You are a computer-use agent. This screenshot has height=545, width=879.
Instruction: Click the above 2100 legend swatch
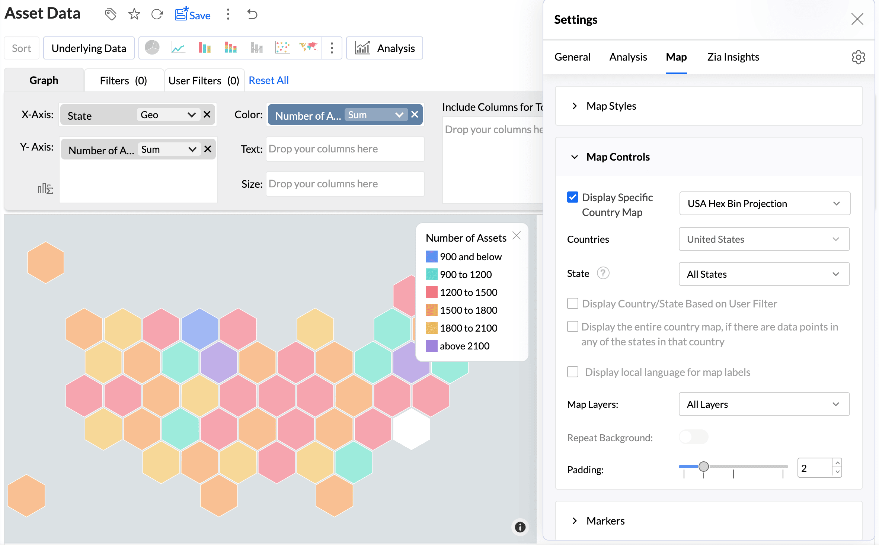pyautogui.click(x=431, y=346)
